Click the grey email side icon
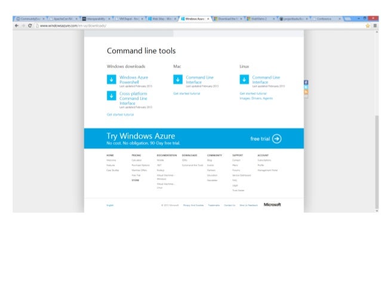The height and width of the screenshot is (286, 381). click(306, 96)
